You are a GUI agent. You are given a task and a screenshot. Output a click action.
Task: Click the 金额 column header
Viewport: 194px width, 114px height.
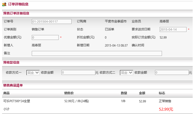tap(142, 93)
